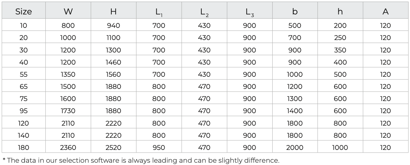Select the L2 column header
Viewport: 410px width, 165px height.
click(x=204, y=12)
